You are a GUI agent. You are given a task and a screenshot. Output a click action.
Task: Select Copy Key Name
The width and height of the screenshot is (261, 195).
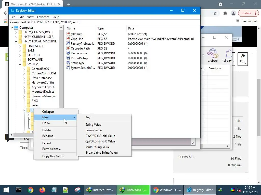click(56, 156)
